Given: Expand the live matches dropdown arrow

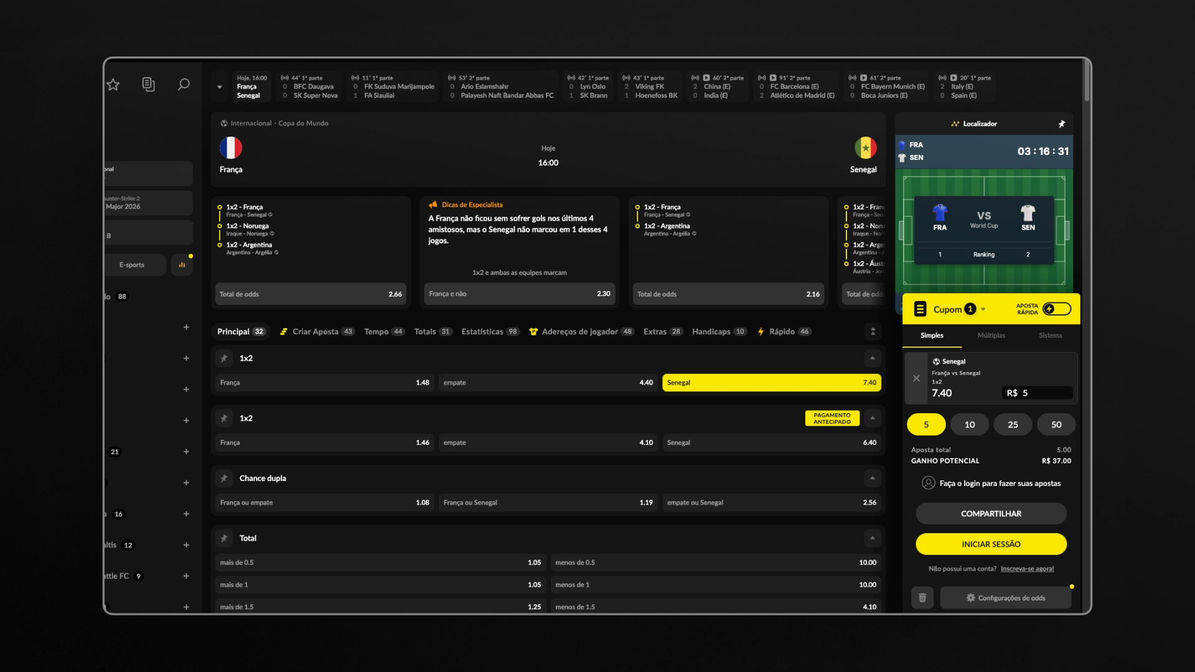Looking at the screenshot, I should [x=220, y=87].
